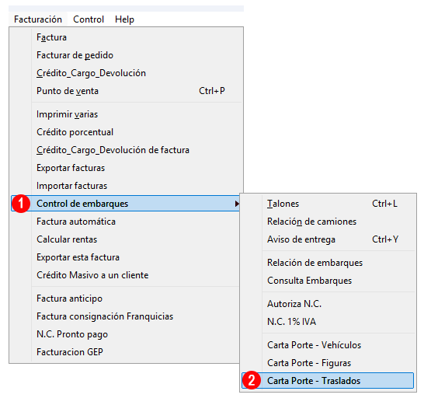
Task: Click Carta Porte - Traslados
Action: coord(328,381)
